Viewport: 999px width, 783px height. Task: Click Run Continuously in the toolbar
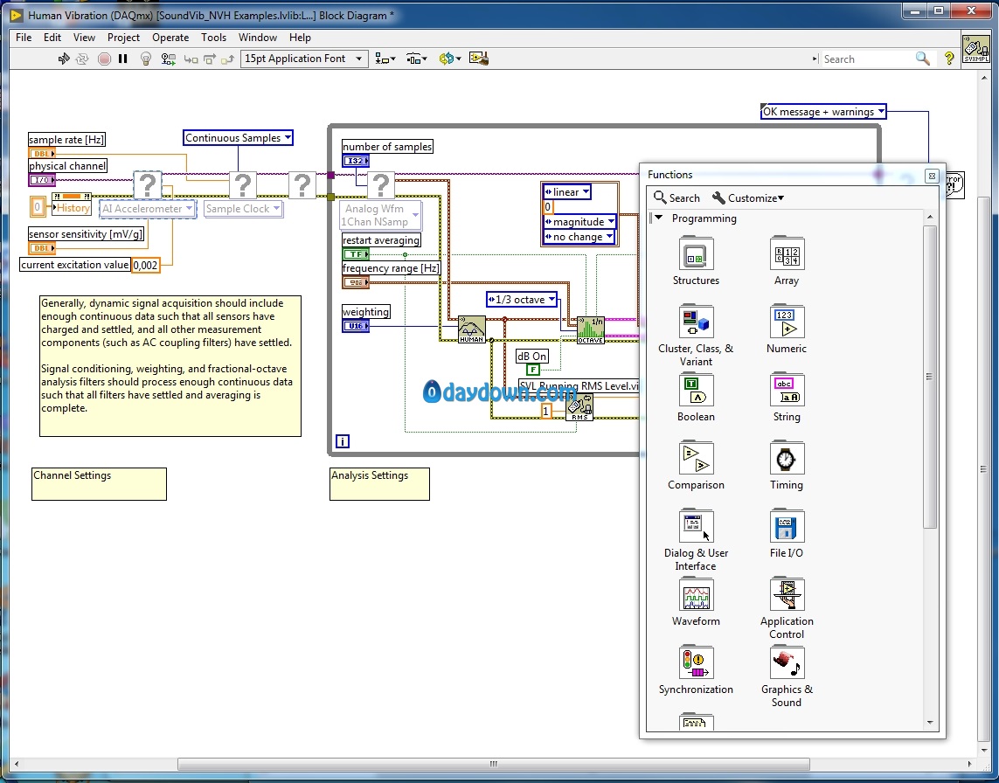[82, 59]
